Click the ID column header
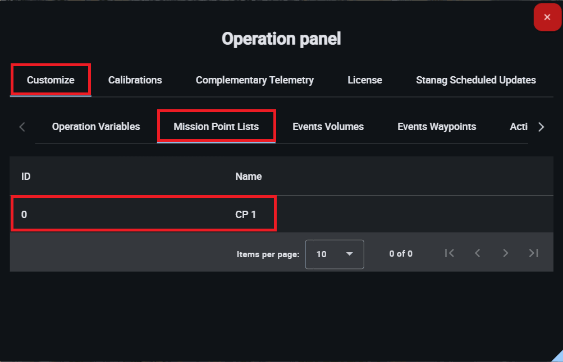Screen dimensions: 563x362 [26, 177]
